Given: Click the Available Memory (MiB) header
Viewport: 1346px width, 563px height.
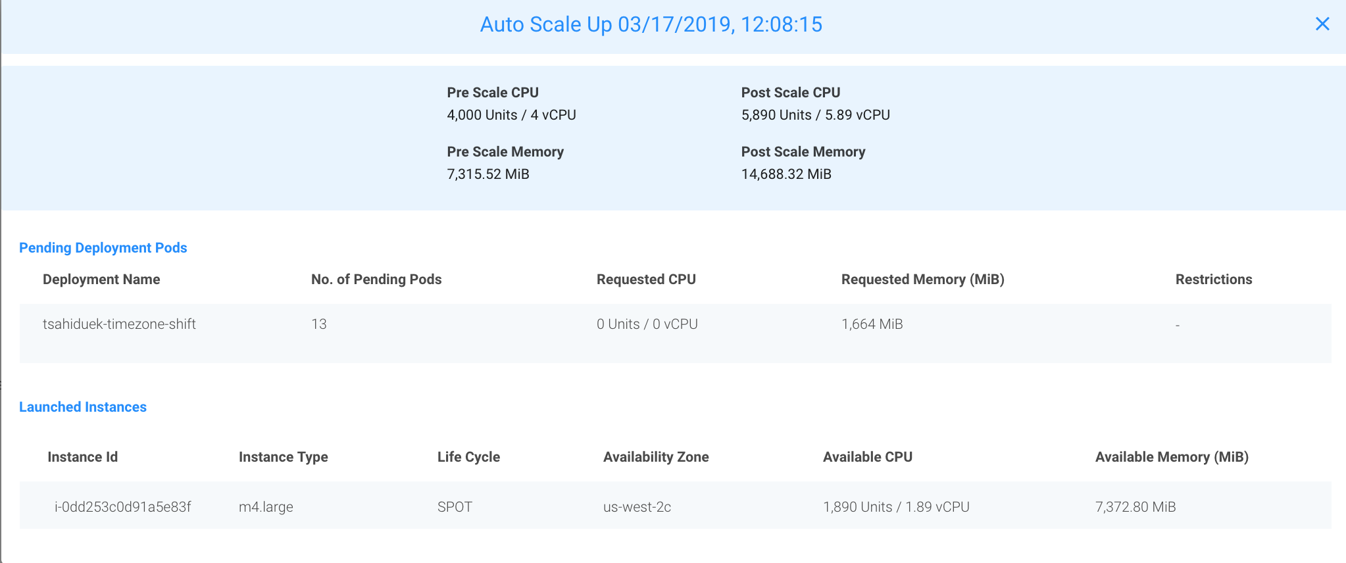Looking at the screenshot, I should point(1172,457).
